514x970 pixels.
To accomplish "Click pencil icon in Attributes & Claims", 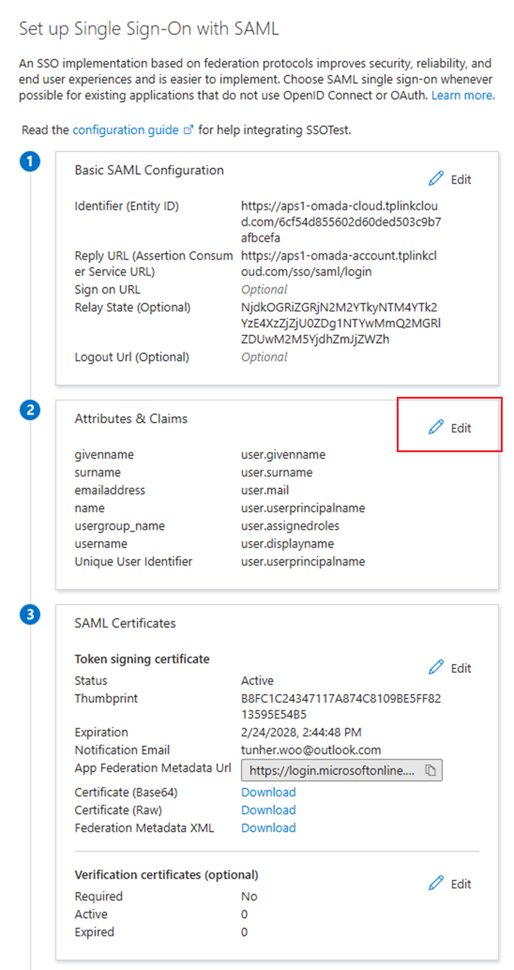I will (x=436, y=428).
